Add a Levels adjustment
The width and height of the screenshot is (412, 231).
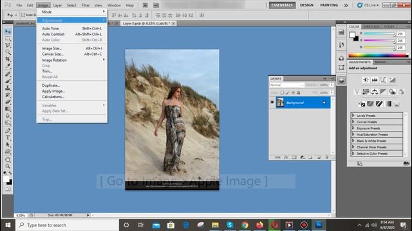[375, 80]
